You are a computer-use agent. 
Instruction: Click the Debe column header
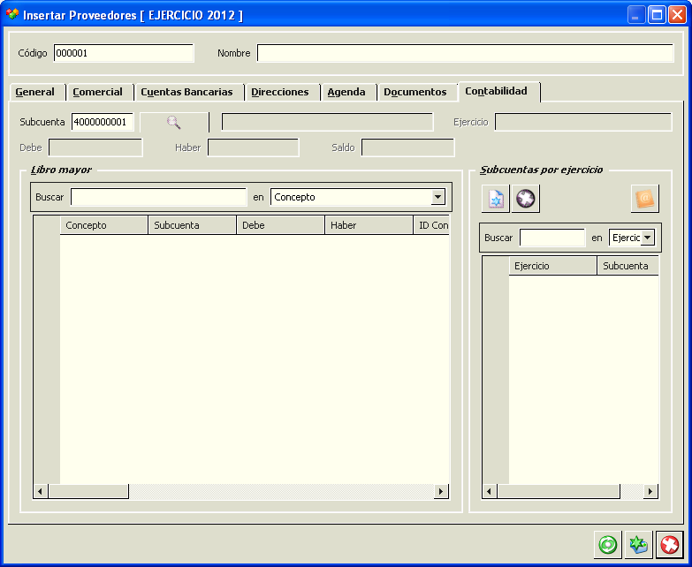pyautogui.click(x=280, y=225)
